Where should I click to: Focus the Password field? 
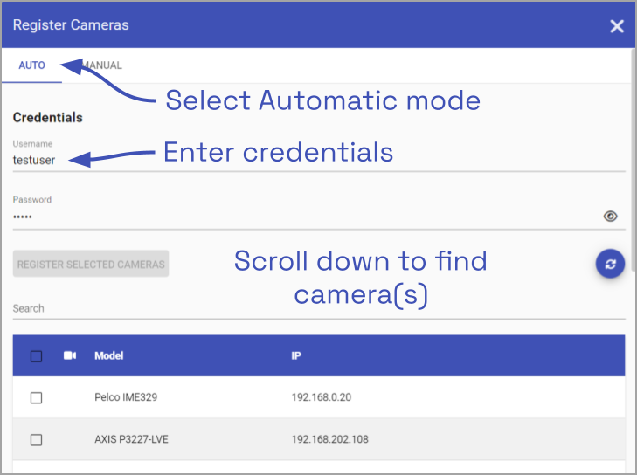[x=297, y=217]
